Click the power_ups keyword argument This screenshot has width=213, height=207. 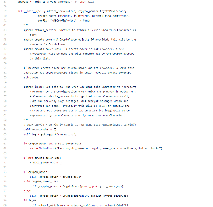tap(88, 186)
